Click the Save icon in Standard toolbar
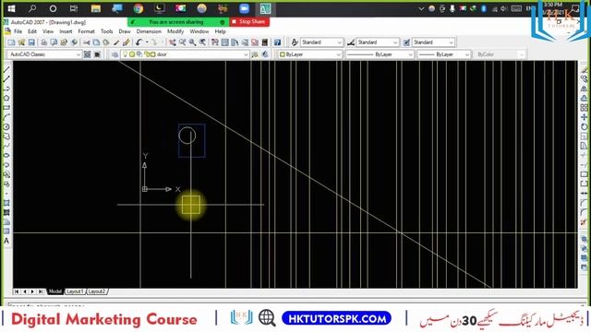591x332 pixels. coord(31,42)
